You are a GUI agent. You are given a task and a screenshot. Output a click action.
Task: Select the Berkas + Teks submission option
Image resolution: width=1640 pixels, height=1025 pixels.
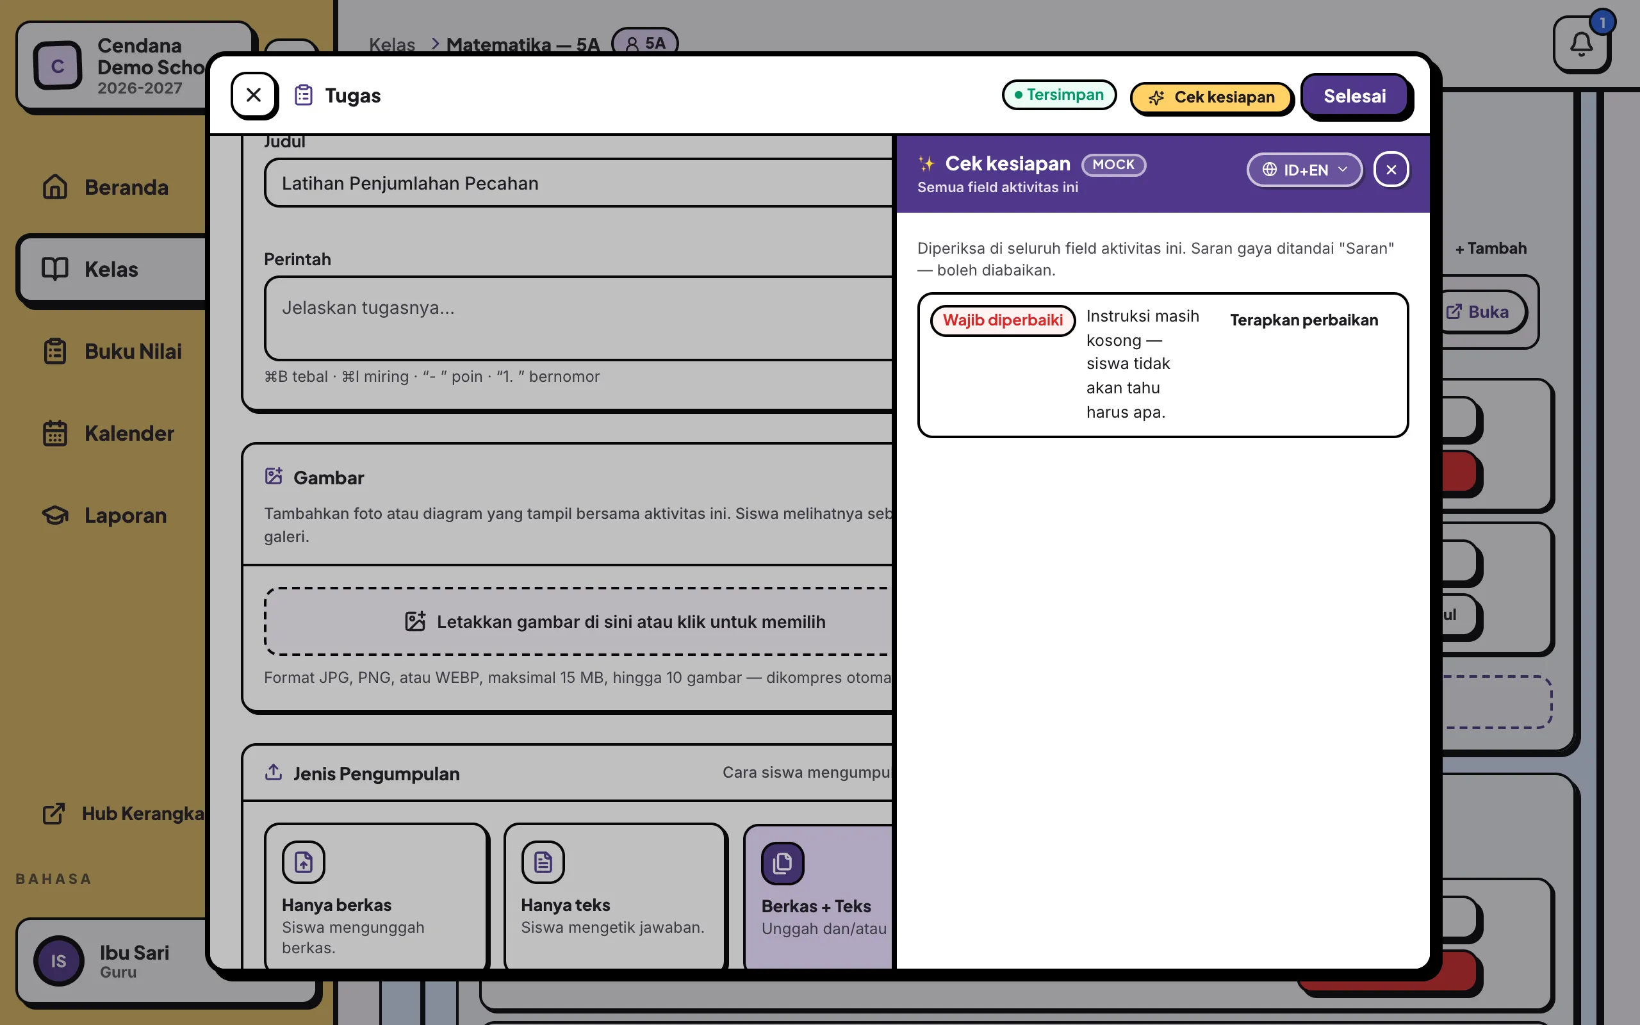(x=819, y=896)
